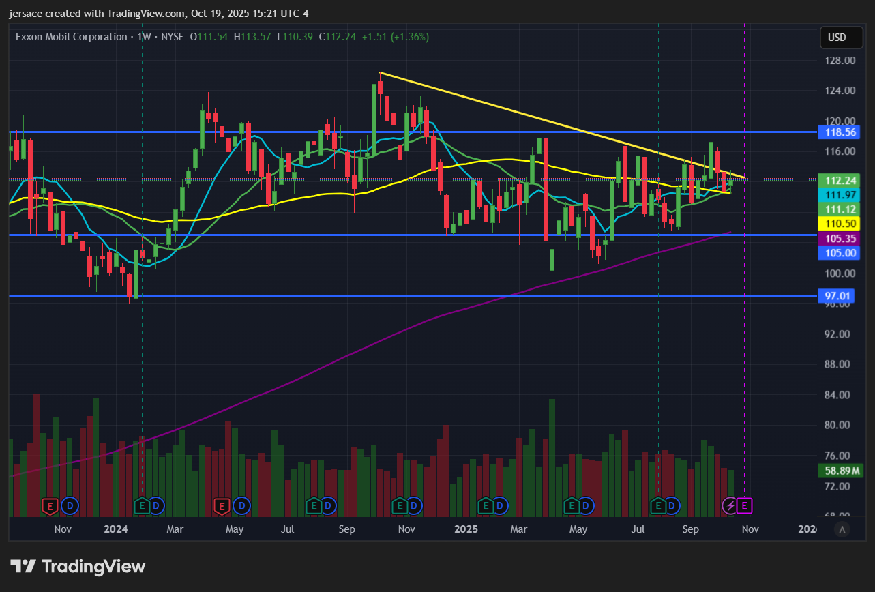875x592 pixels.
Task: Click the 100.00 price scale label
Action: tap(840, 273)
